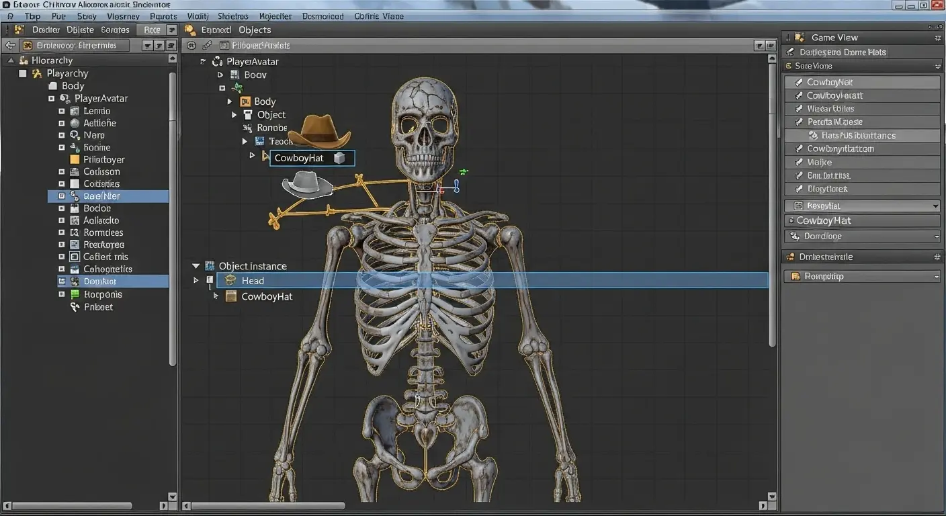
Task: Click the green Horponis node icon
Action: point(75,294)
